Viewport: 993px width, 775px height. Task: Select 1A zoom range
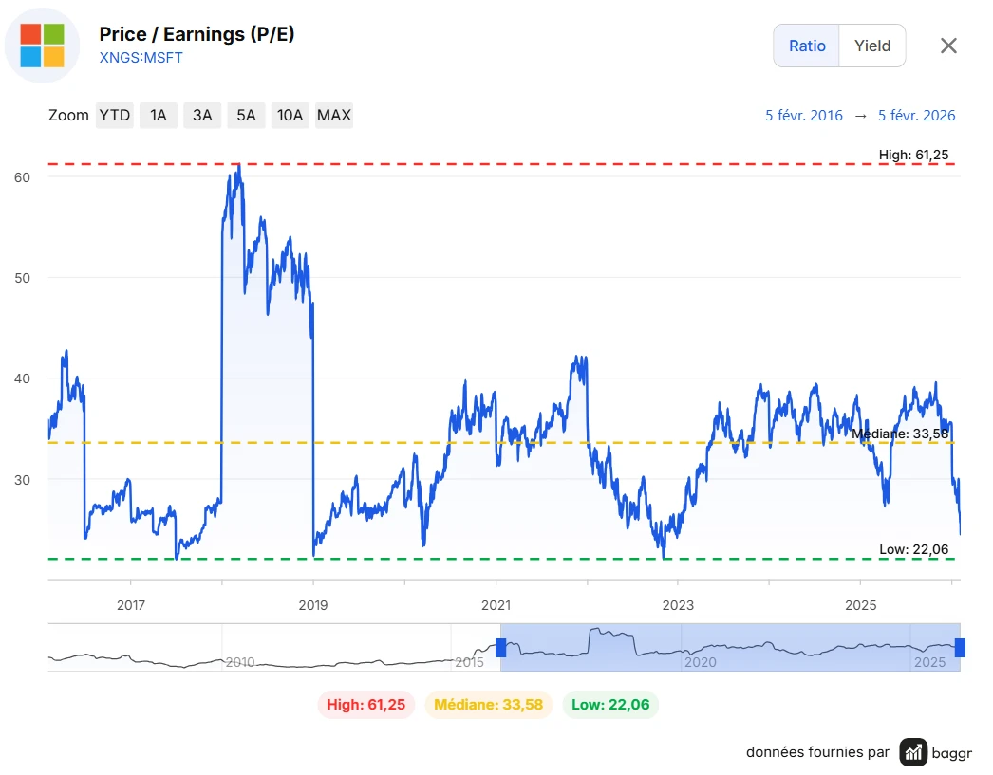(159, 116)
